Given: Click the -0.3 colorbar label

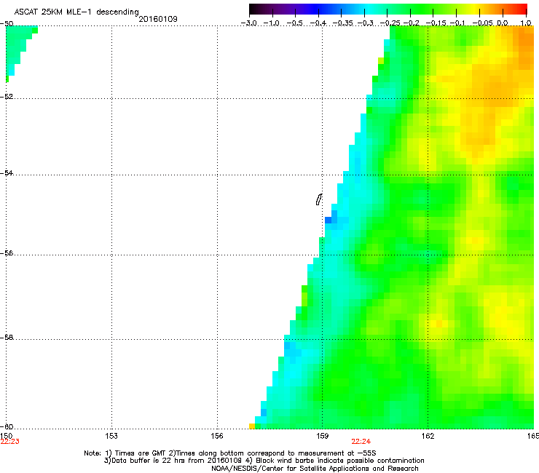Looking at the screenshot, I should pyautogui.click(x=366, y=23).
